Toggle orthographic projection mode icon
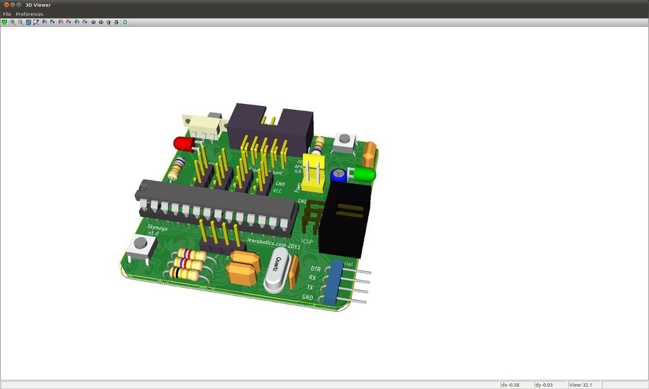This screenshot has height=389, width=649. [x=125, y=22]
